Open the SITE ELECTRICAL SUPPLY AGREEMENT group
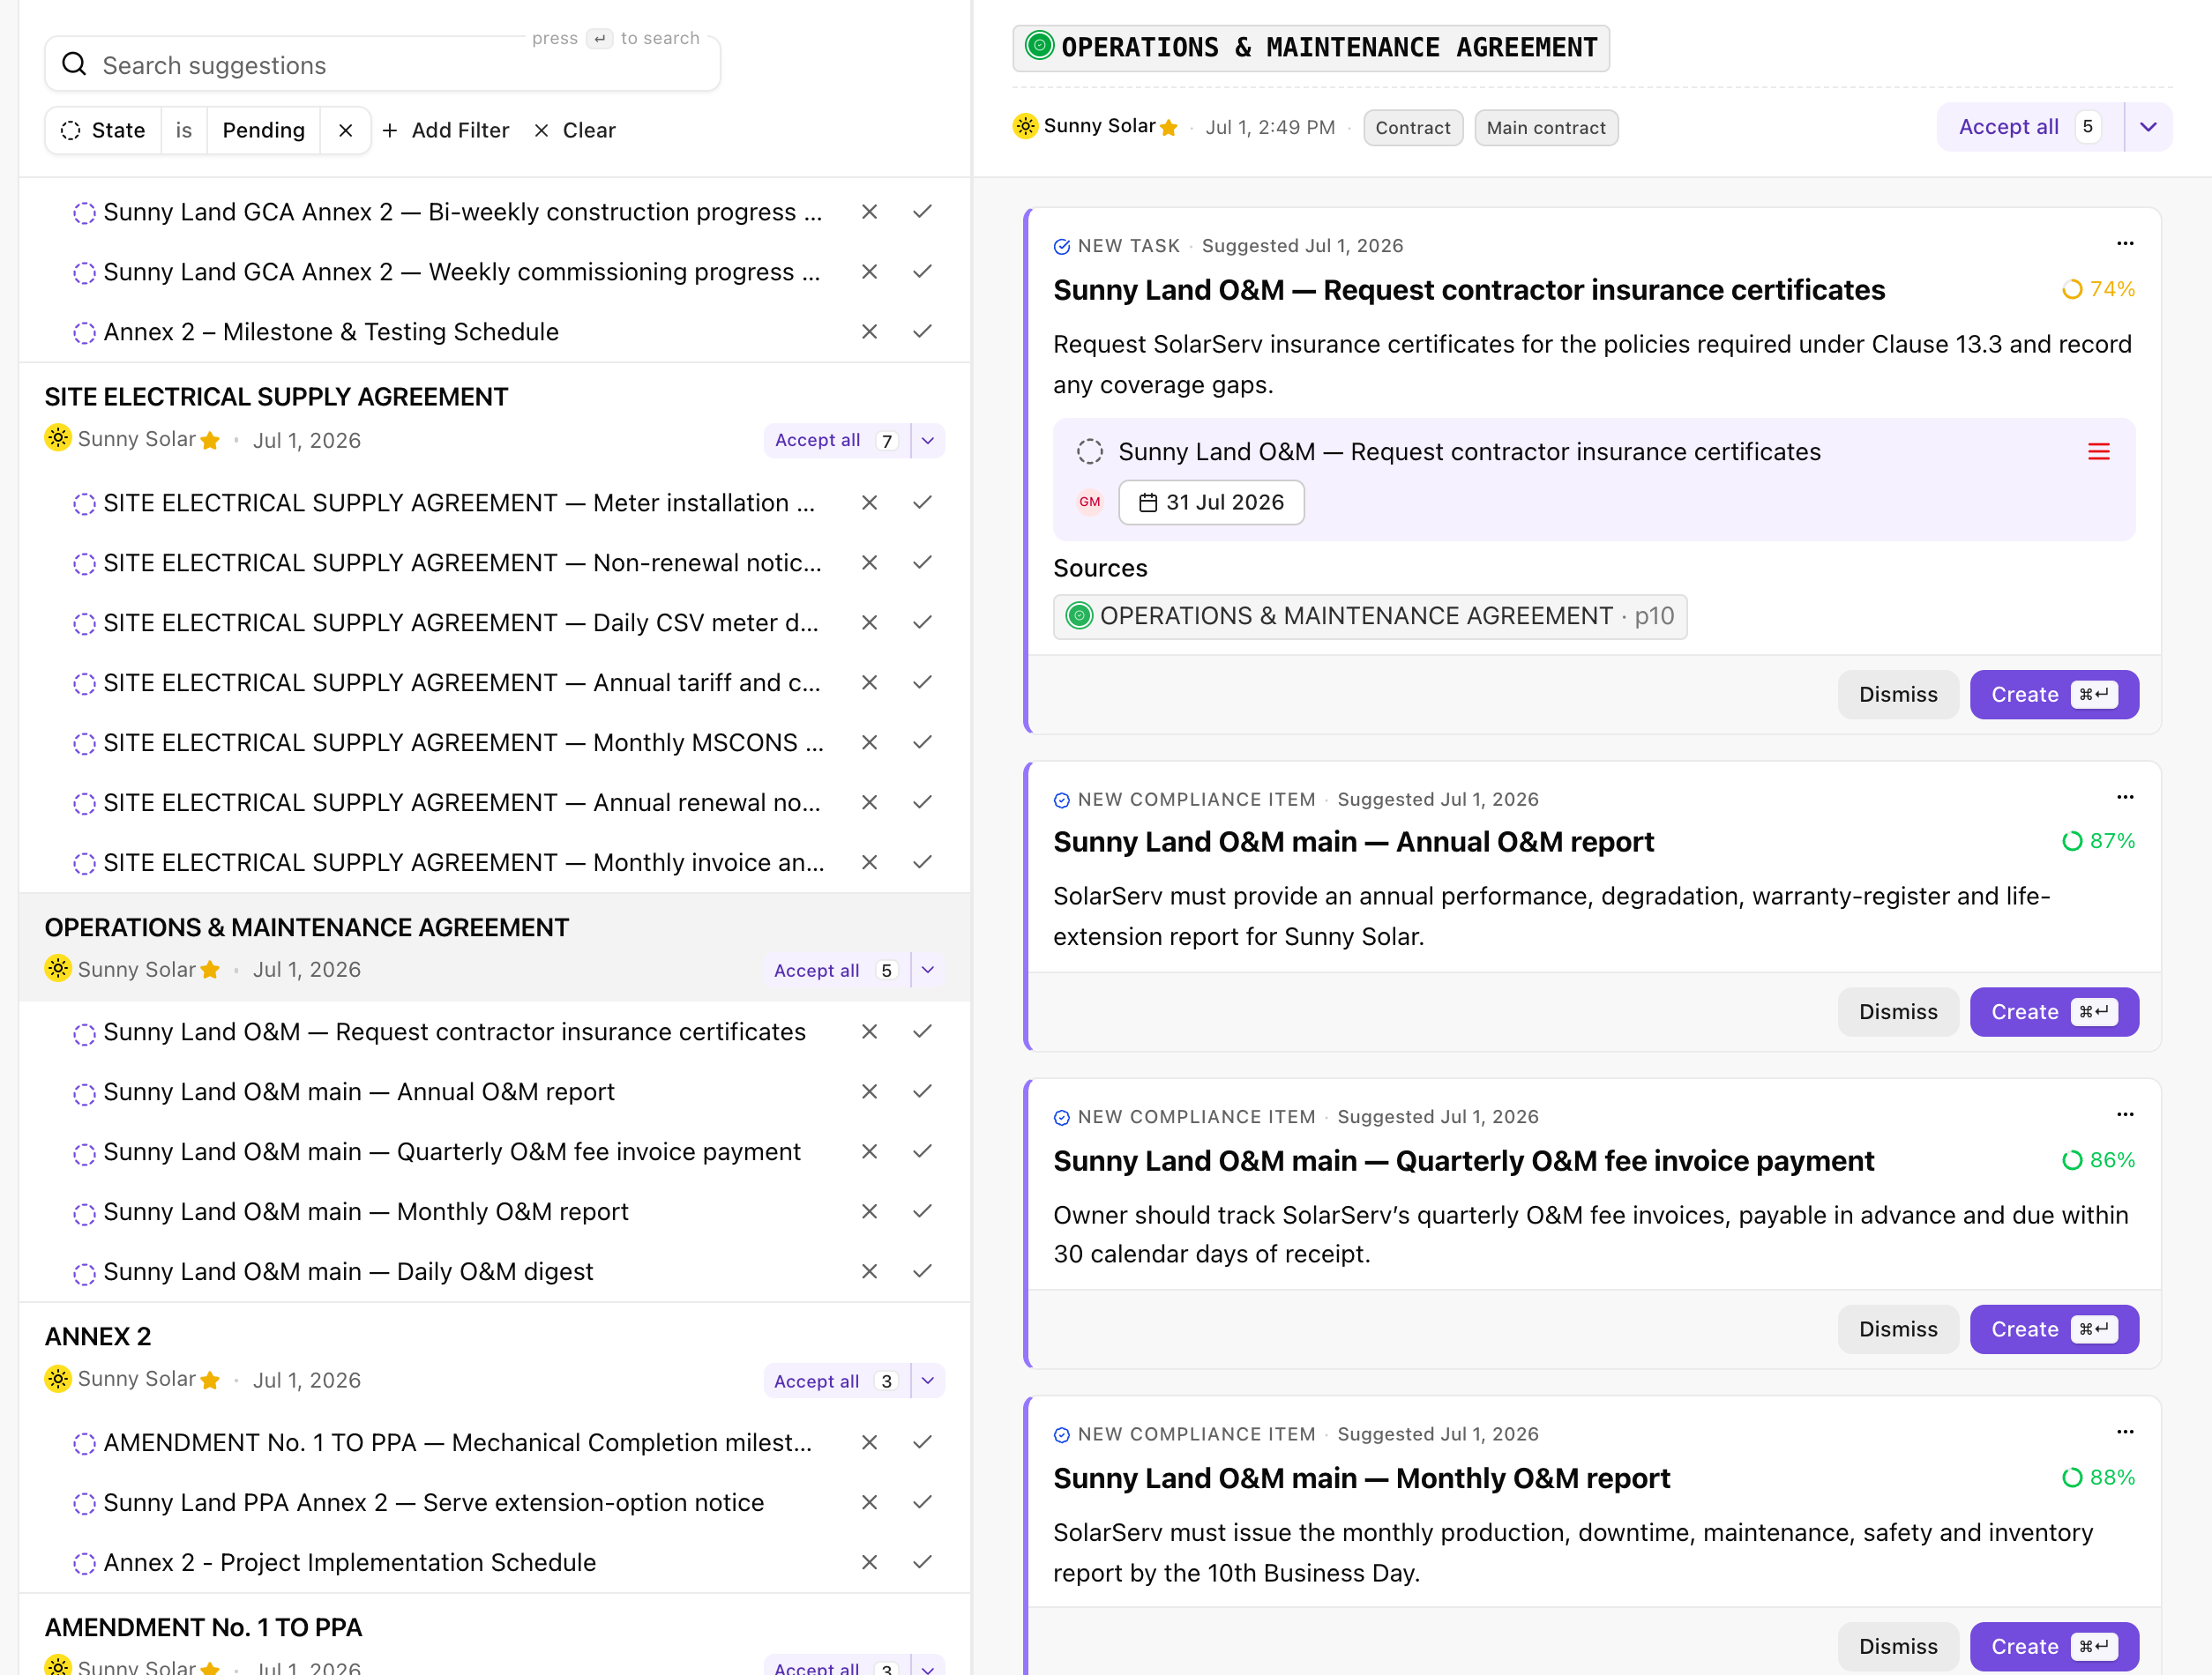2212x1675 pixels. 276,397
